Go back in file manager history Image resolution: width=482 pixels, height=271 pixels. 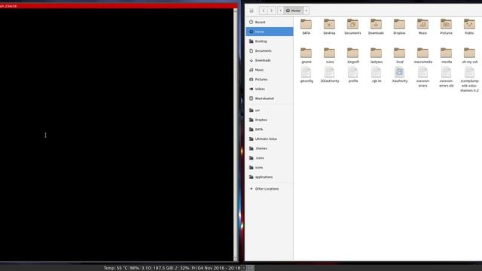(264, 11)
